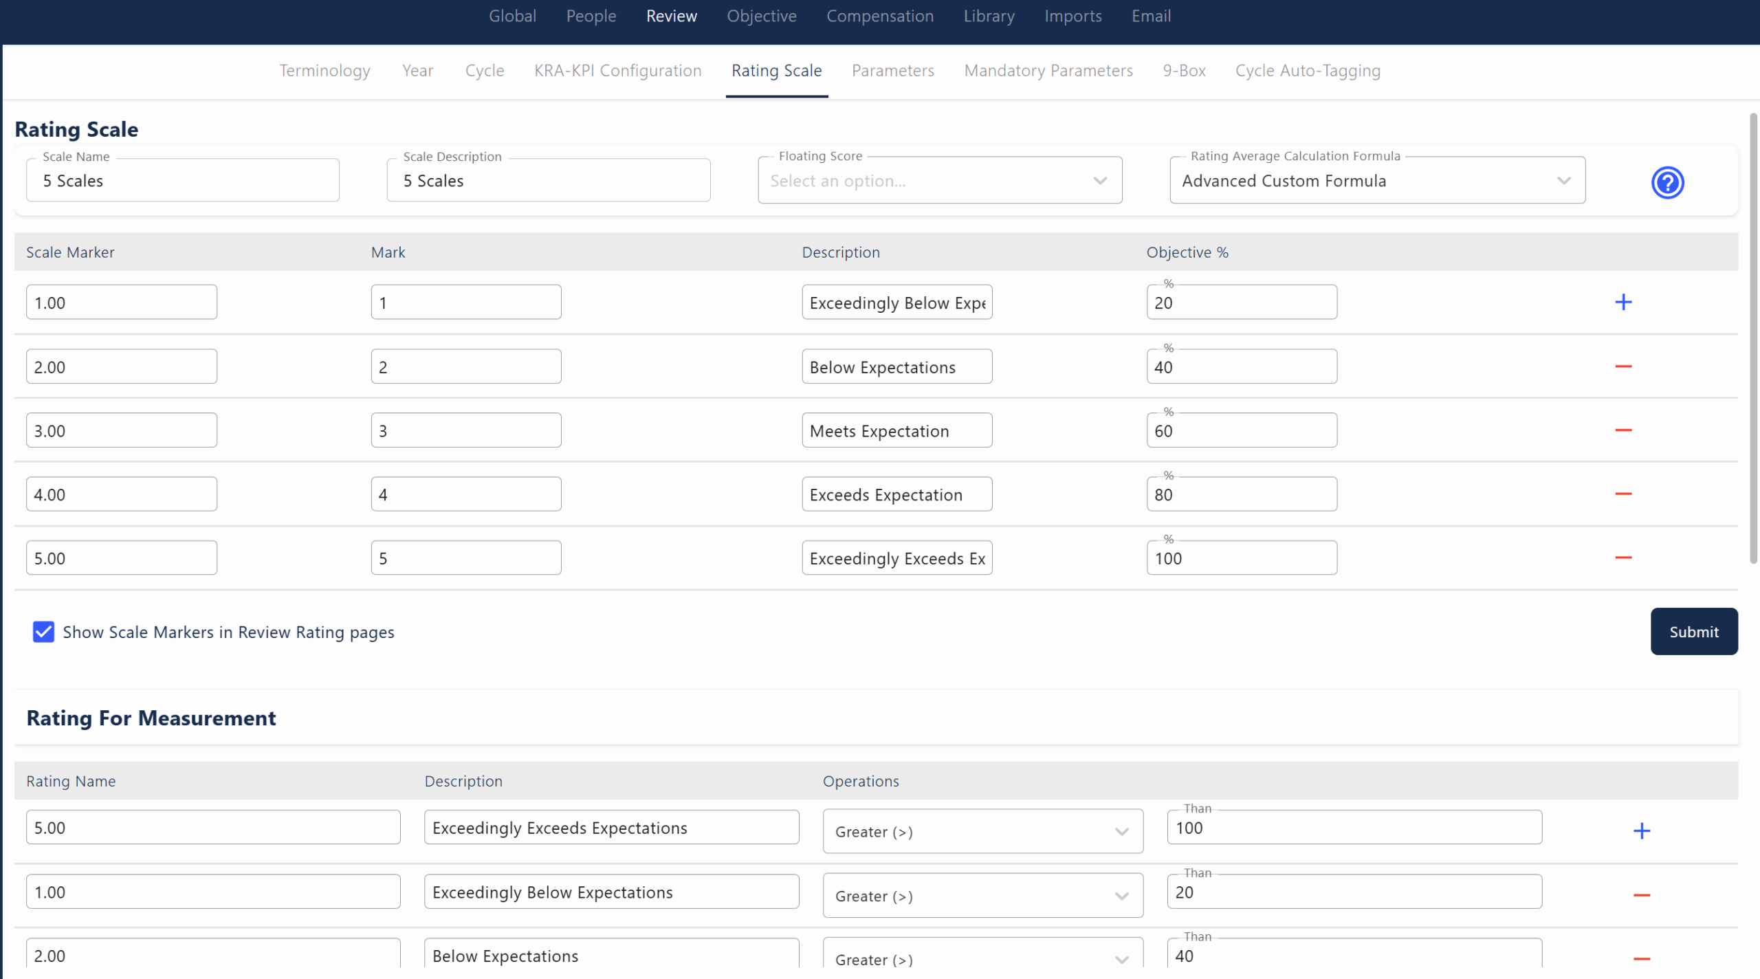Open the People menu
Viewport: 1760px width, 979px height.
point(591,16)
